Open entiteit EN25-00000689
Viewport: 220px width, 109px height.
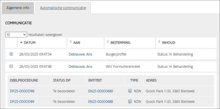click(x=101, y=91)
